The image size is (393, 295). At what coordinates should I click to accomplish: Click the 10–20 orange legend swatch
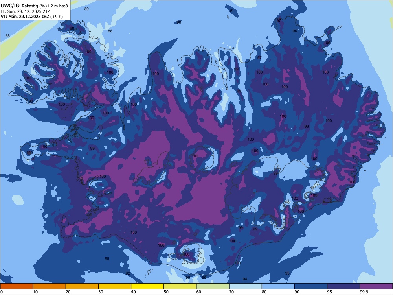50,286
